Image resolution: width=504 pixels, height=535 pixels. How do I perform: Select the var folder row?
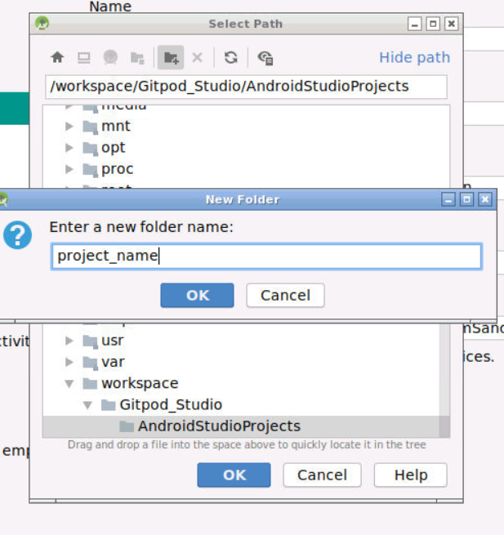[241, 362]
